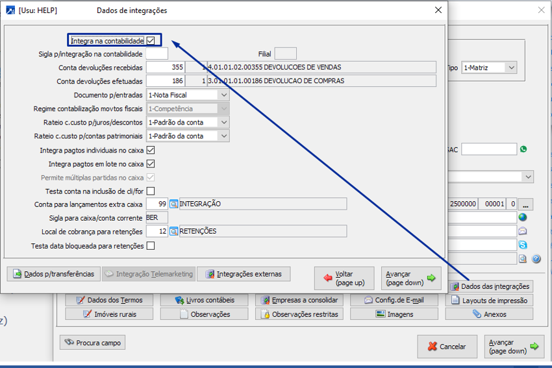Image resolution: width=552 pixels, height=368 pixels.
Task: Enable Testa data bloqueada para retenções
Action: tap(151, 245)
